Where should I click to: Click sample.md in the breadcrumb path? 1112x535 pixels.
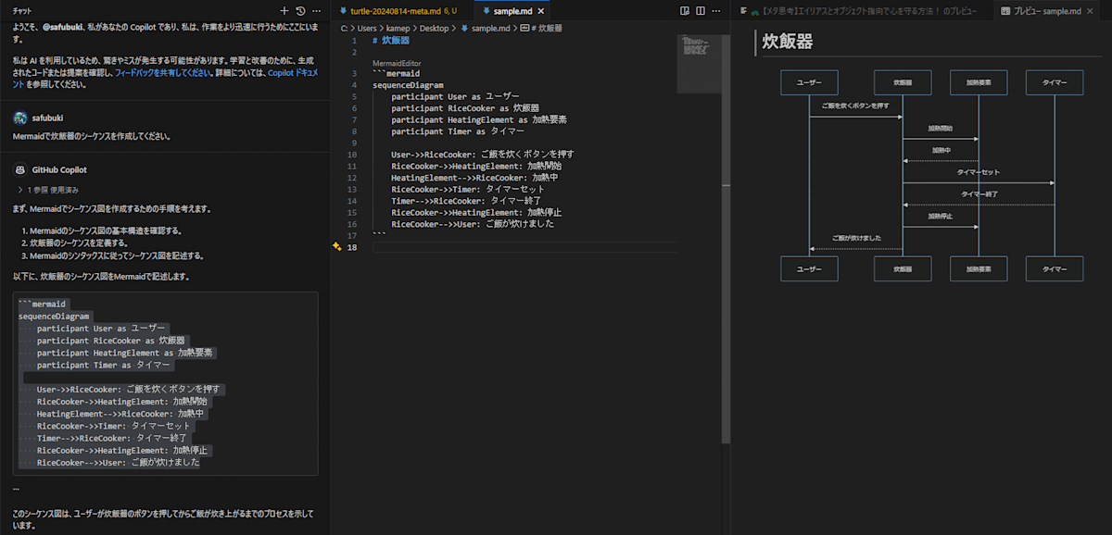[x=491, y=29]
